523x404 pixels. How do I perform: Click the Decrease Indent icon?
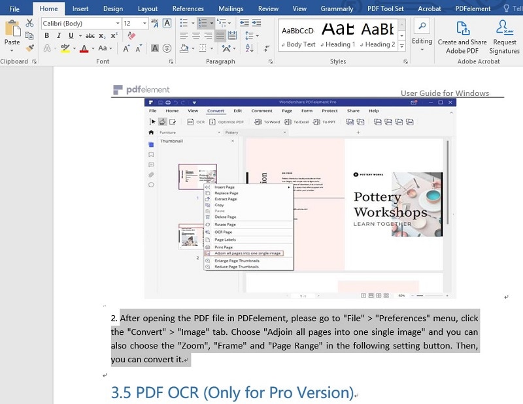pos(245,23)
